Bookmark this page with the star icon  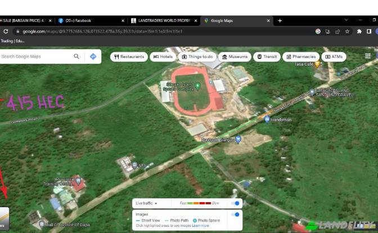point(347,31)
